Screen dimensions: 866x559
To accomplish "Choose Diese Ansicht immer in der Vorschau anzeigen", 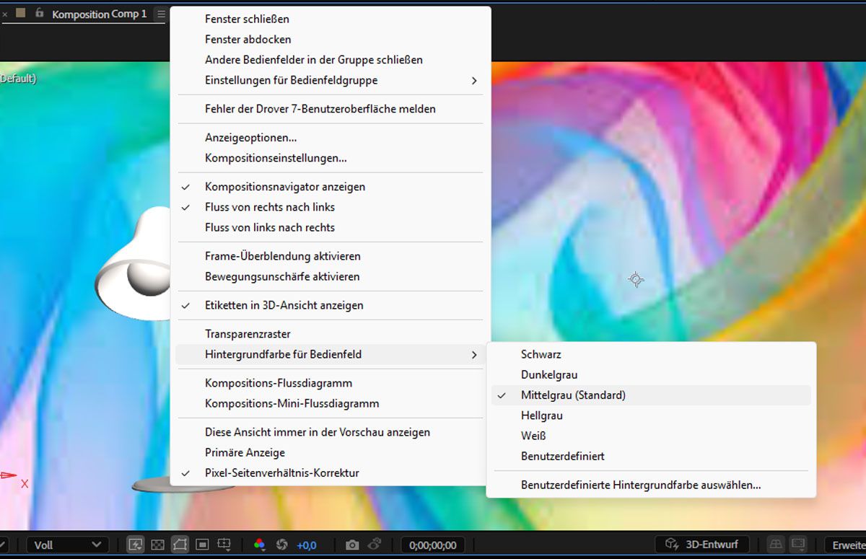I will point(330,432).
